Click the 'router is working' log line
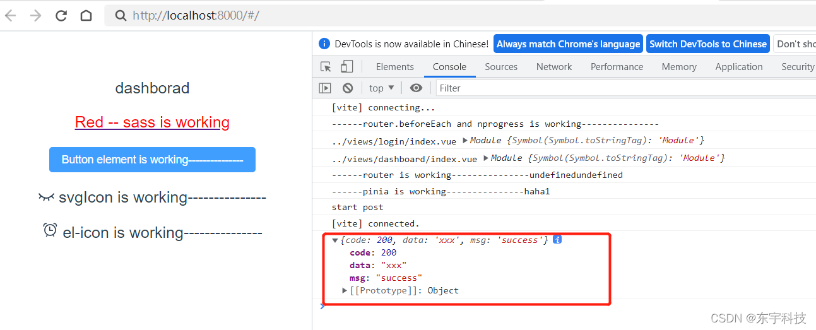The image size is (816, 330). (x=477, y=175)
